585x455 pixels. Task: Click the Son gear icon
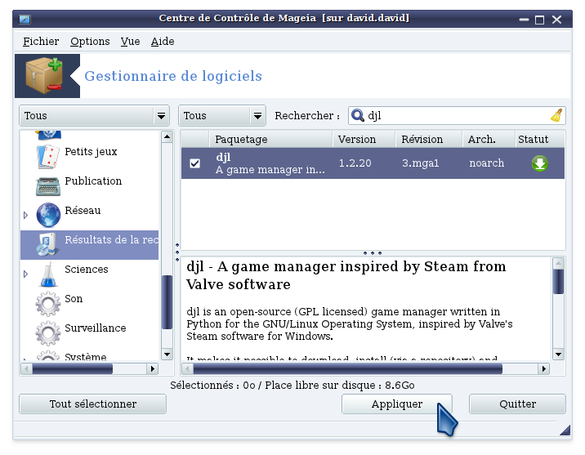(48, 304)
